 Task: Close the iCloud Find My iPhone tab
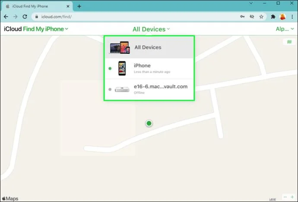[68, 6]
